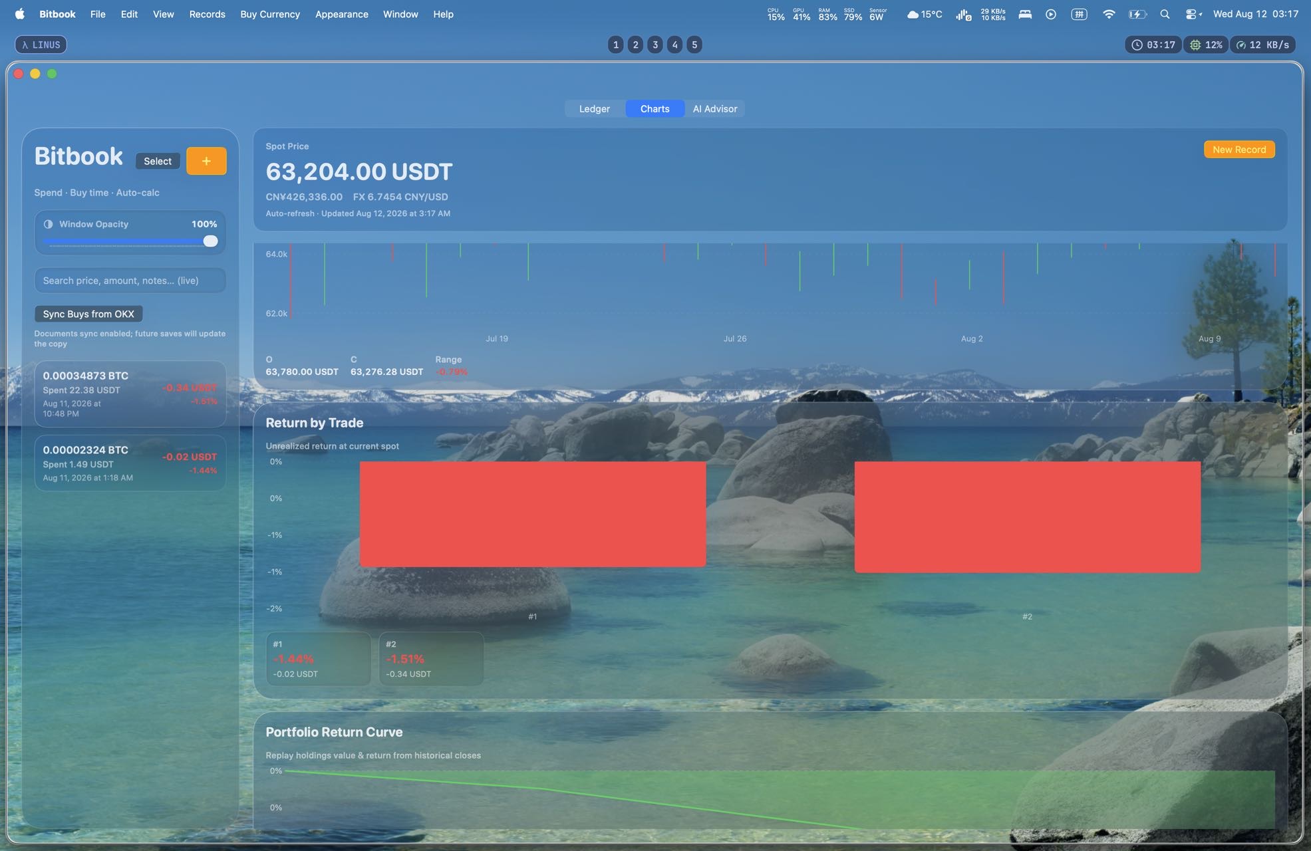Click the 12% CPU chip widget
The image size is (1311, 851).
[x=1206, y=45]
